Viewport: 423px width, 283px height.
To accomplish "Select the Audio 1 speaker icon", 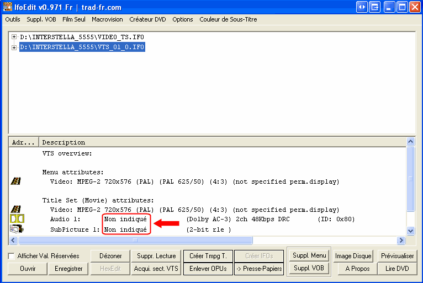I will click(15, 219).
